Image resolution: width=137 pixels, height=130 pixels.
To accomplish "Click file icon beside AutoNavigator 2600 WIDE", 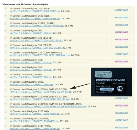I will tap(5, 16).
